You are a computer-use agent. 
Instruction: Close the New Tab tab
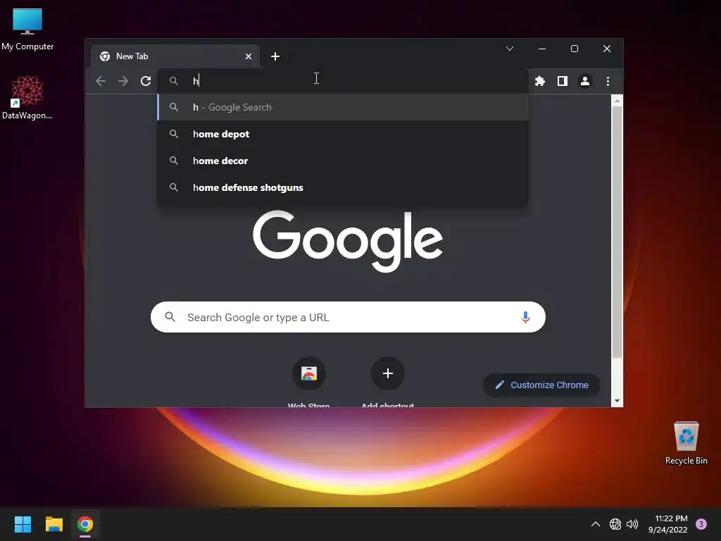(249, 56)
